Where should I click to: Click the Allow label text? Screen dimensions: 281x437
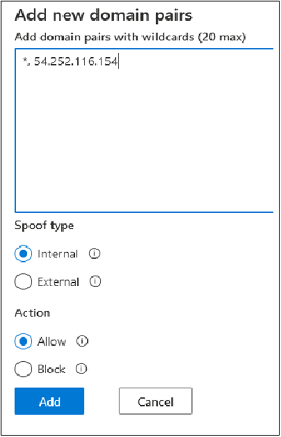(x=52, y=341)
